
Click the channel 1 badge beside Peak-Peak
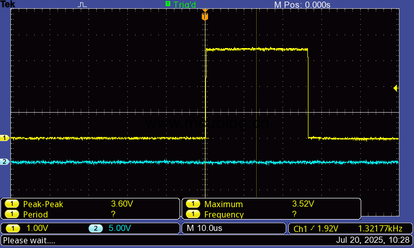(11, 204)
